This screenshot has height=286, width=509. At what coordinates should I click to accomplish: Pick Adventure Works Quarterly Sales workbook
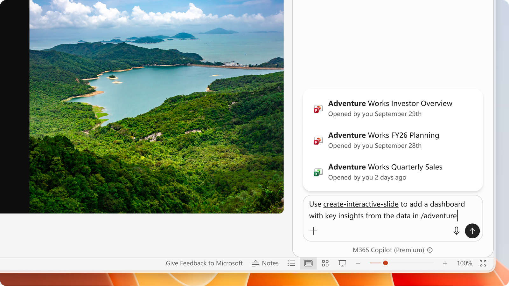coord(393,172)
